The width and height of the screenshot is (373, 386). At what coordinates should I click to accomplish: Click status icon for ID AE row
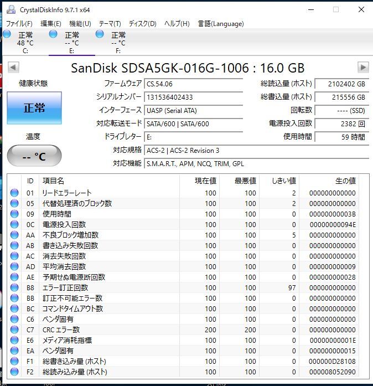(x=14, y=277)
